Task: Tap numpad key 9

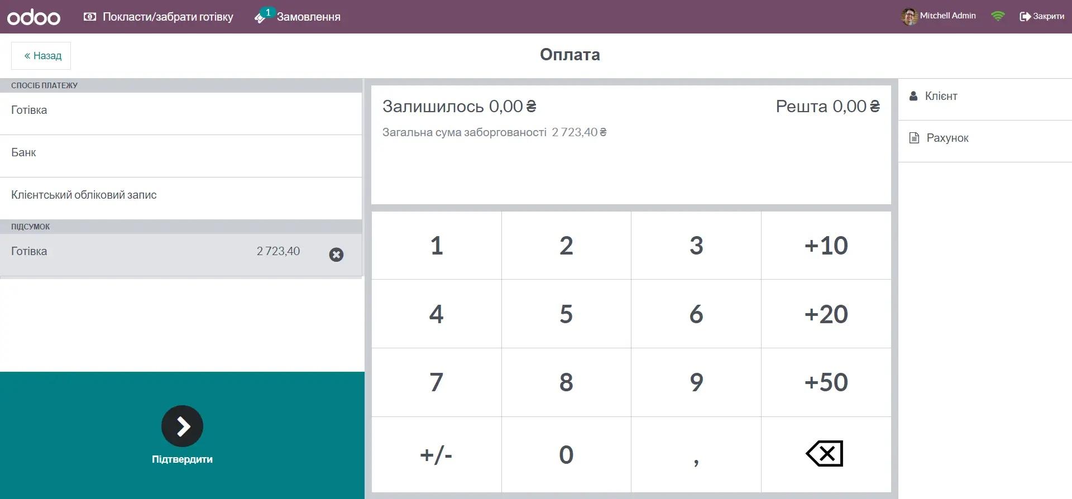Action: click(696, 382)
